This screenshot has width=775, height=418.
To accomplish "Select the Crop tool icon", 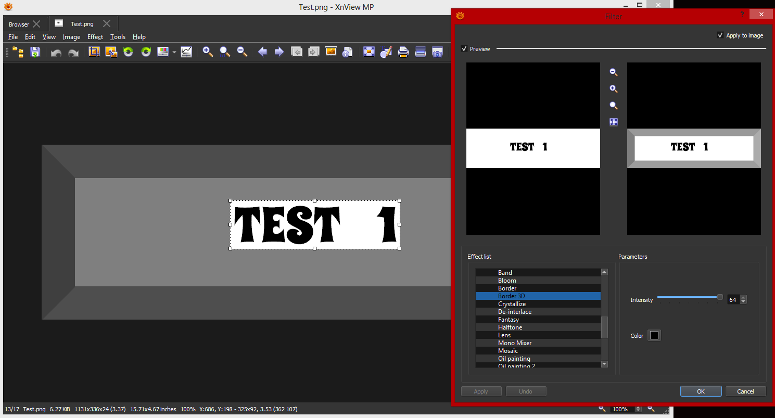I will coord(94,52).
